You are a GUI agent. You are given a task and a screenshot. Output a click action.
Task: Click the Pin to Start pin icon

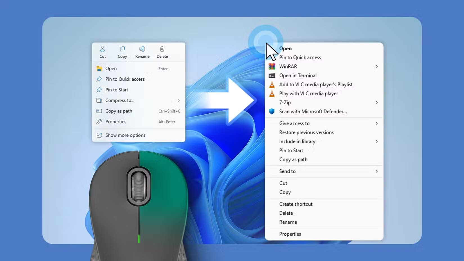(99, 90)
